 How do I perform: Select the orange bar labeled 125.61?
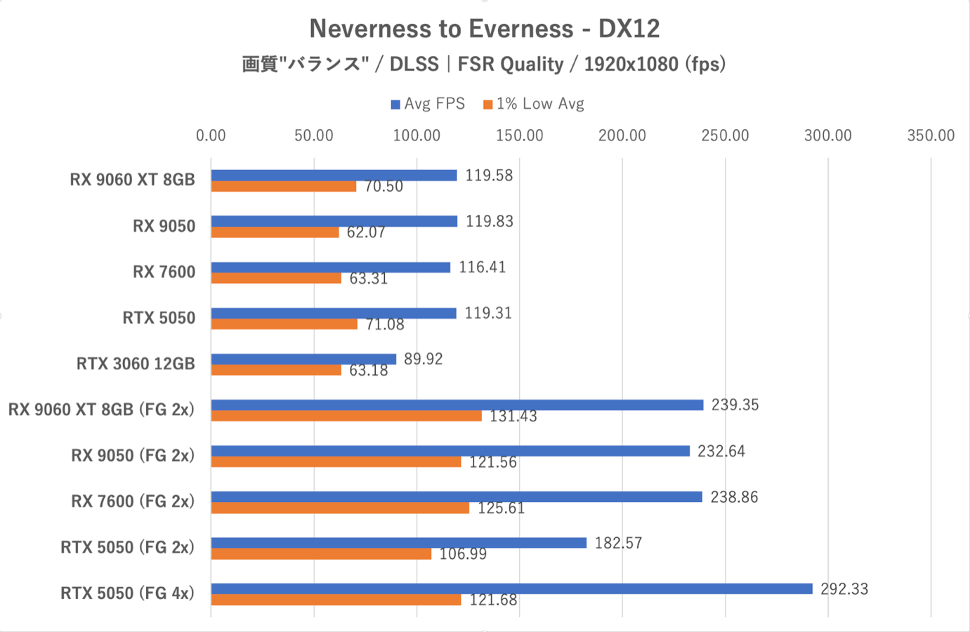coord(341,508)
